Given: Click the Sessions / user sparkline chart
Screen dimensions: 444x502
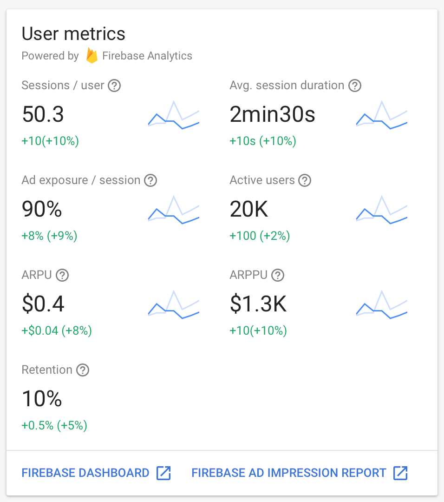Looking at the screenshot, I should coord(174,114).
